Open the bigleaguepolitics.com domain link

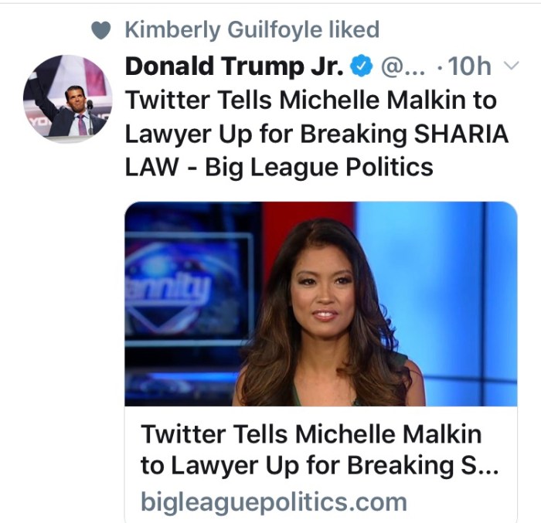273,501
